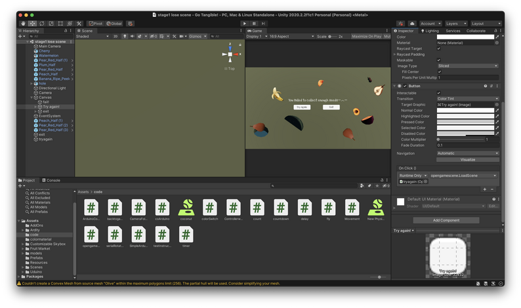Switch to the Console tab
The image size is (521, 308).
pos(52,180)
